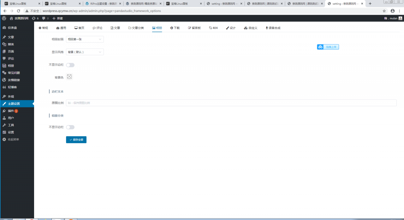Open a new browser tab with plus
Image resolution: width=404 pixels, height=220 pixels.
pyautogui.click(x=370, y=4)
